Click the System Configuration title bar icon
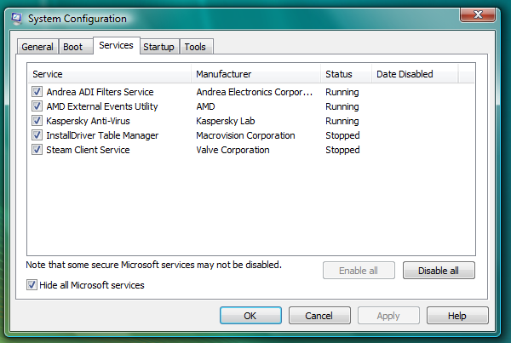The width and height of the screenshot is (511, 343). point(16,19)
